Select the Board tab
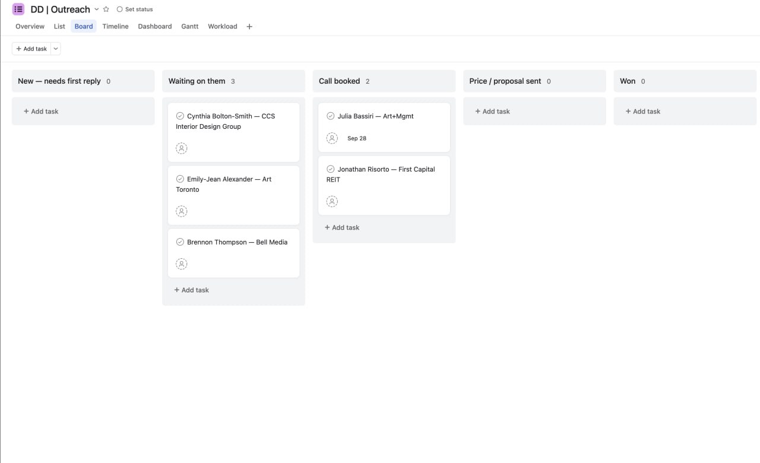Screen dimensions: 760x463 [x=84, y=26]
